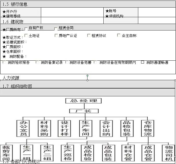Enable the 房地产认证 checkbox

tap(56, 35)
